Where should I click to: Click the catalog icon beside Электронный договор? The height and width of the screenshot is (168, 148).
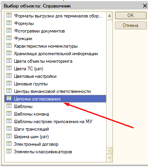[x=9, y=143]
